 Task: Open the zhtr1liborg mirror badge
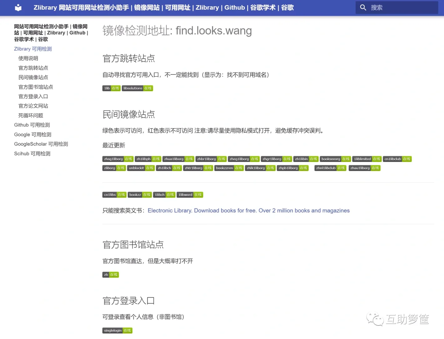coord(198,168)
